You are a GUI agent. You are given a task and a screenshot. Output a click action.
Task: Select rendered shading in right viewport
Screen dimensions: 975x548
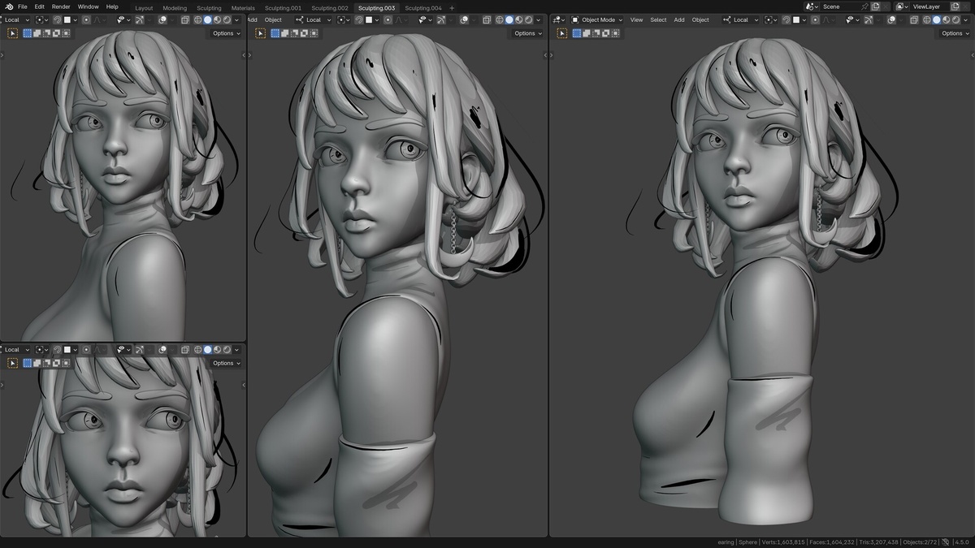click(x=956, y=19)
